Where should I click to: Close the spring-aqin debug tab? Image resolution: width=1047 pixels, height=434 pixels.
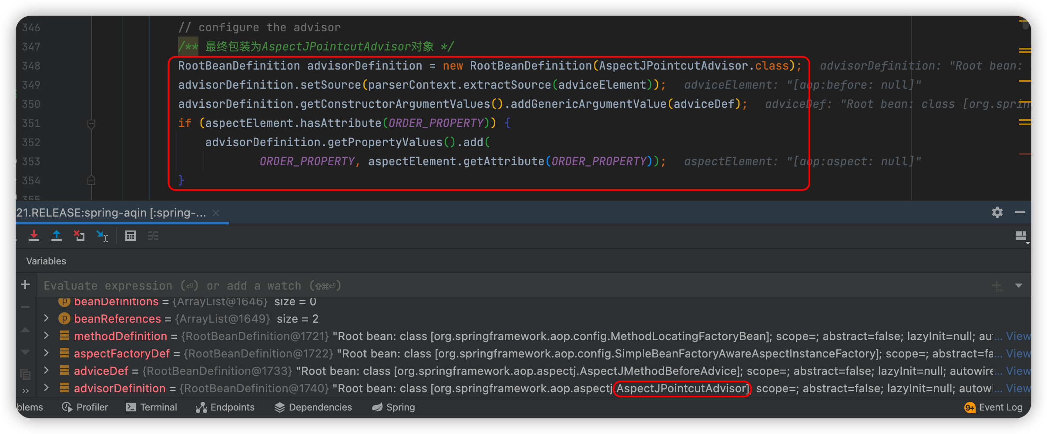tap(216, 213)
